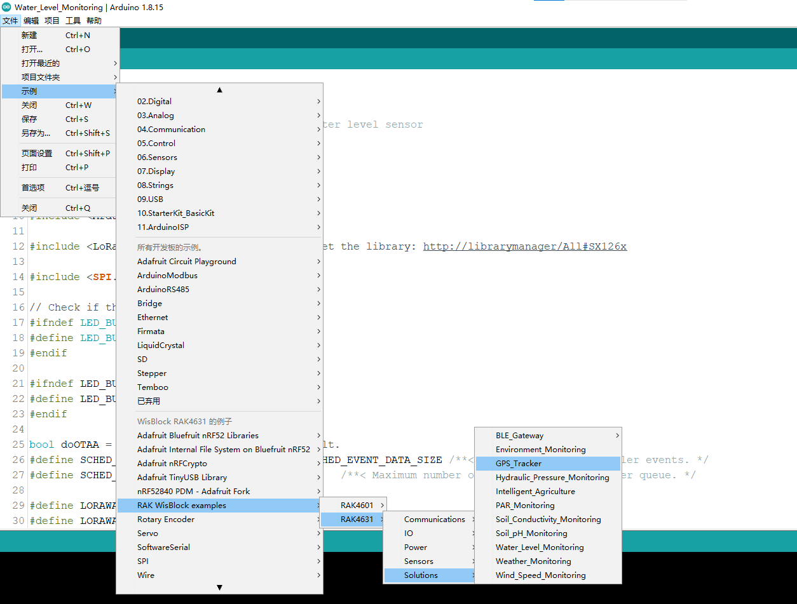Open the 工具 menu
This screenshot has height=604, width=797.
[73, 21]
